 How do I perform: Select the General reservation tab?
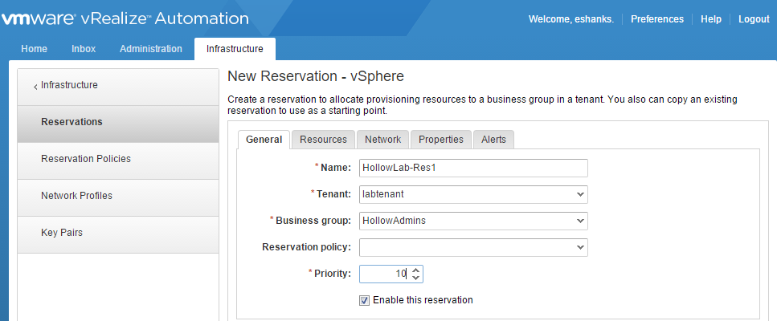pyautogui.click(x=264, y=140)
